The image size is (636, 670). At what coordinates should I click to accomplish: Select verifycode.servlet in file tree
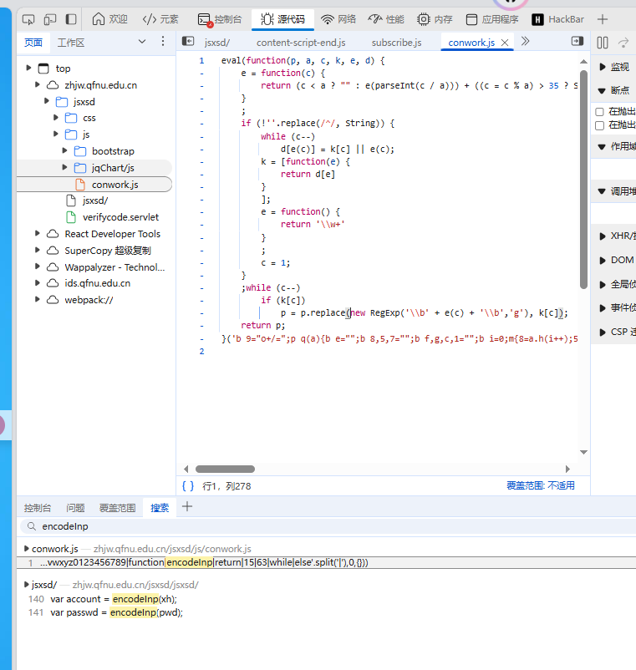pos(120,217)
